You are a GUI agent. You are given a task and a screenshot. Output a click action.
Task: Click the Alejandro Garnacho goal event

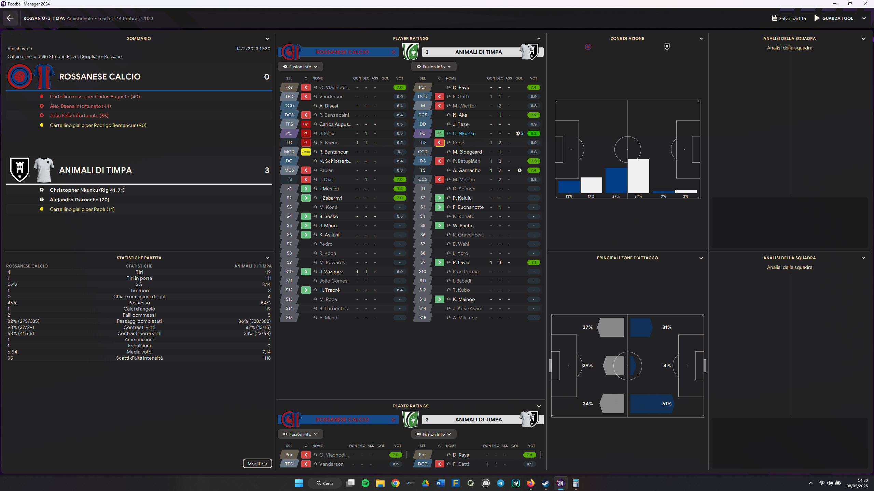(x=80, y=200)
